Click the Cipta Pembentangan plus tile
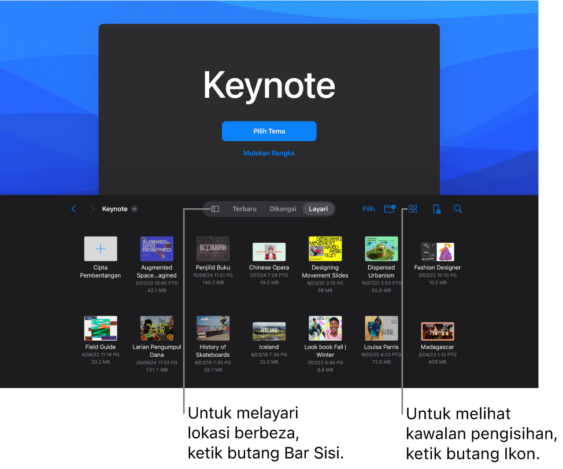Image resolution: width=563 pixels, height=469 pixels. [x=101, y=249]
